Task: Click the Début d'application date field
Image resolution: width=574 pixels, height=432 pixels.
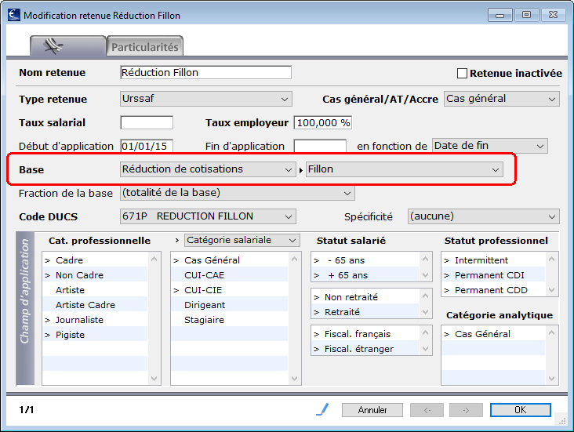Action: 147,146
